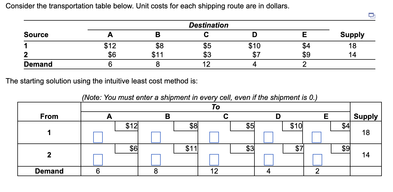Viewport: 393px width, 192px height.
Task: Enter shipment in box From 1 to C
Action: pos(214,137)
